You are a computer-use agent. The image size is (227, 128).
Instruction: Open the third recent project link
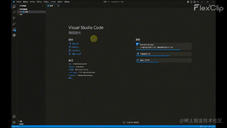(71, 70)
